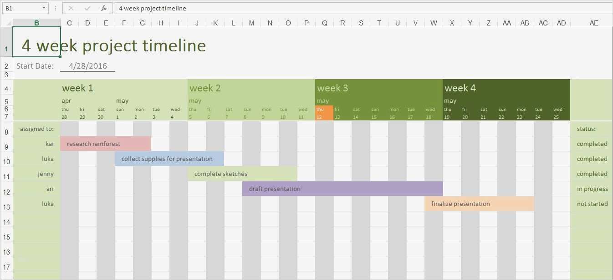613x280 pixels.
Task: Click the Enter checkmark icon in formula bar
Action: [x=87, y=8]
